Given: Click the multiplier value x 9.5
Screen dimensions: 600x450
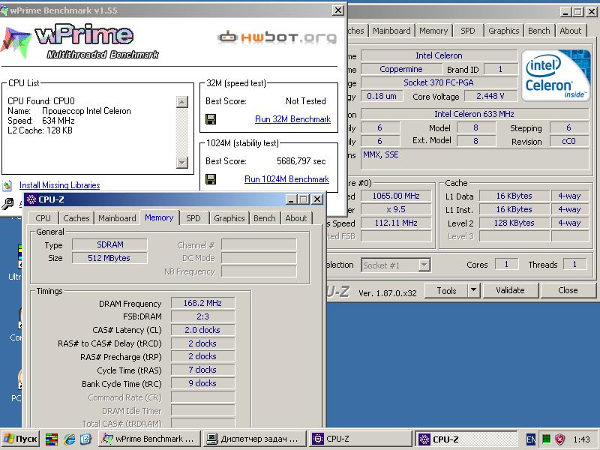Looking at the screenshot, I should point(396,209).
